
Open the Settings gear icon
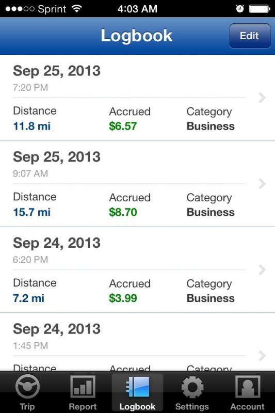click(x=192, y=387)
